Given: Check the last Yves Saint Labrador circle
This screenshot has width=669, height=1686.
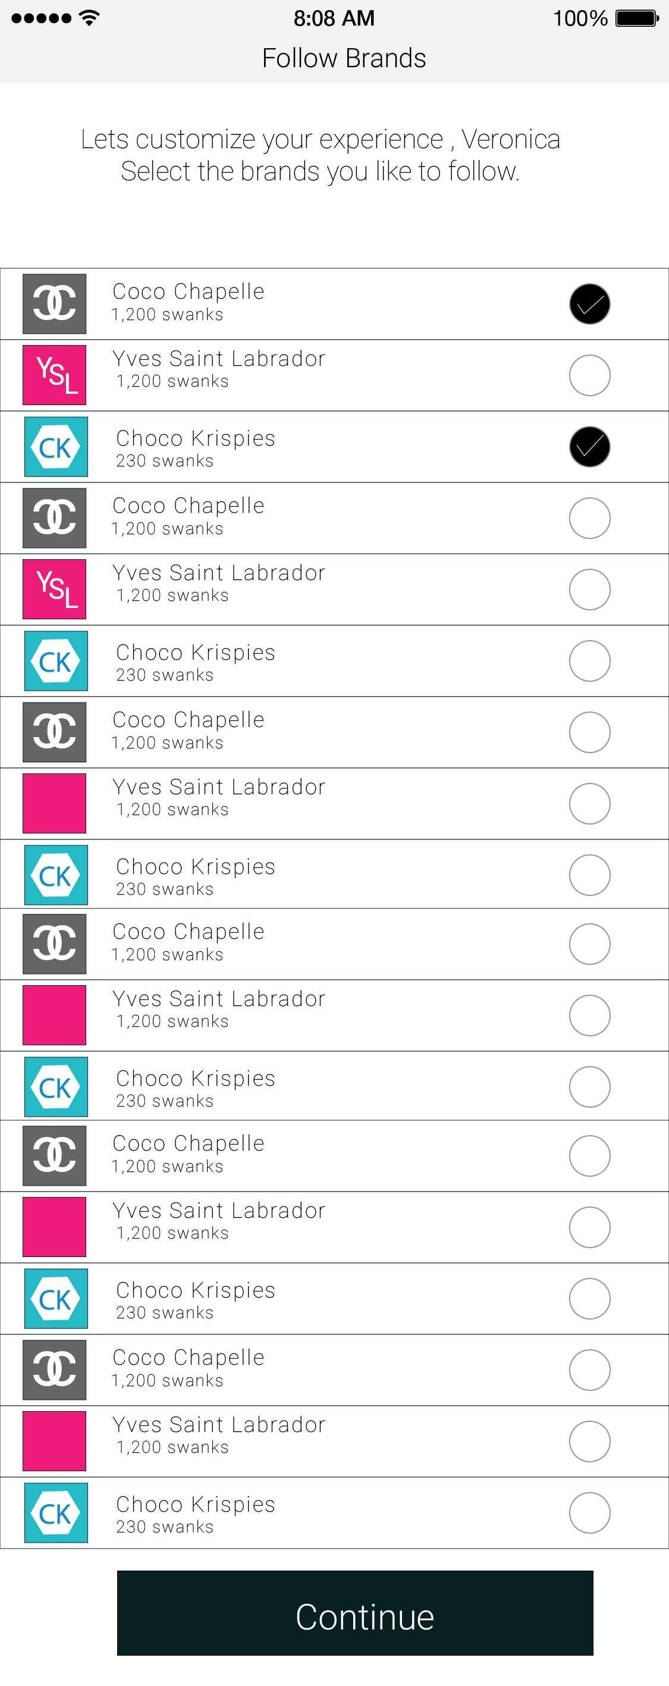Looking at the screenshot, I should pos(589,1441).
